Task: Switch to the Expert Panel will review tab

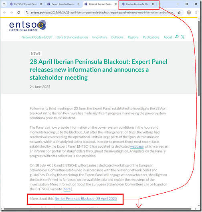Action: [x=63, y=4]
